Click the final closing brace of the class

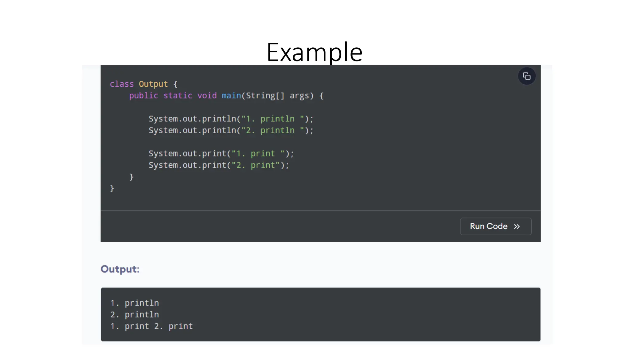point(112,188)
